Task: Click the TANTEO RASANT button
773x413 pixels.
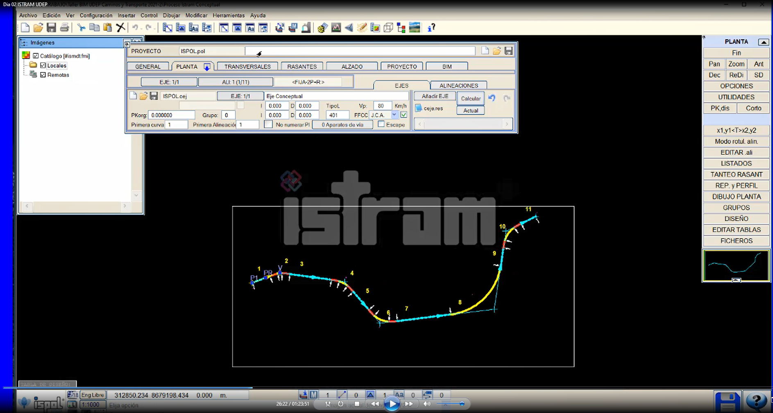Action: click(x=736, y=174)
